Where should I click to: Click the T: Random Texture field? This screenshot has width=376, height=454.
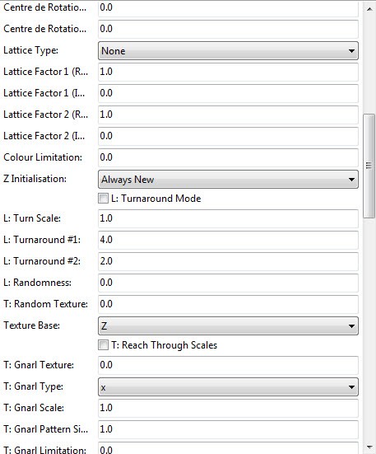pos(228,304)
